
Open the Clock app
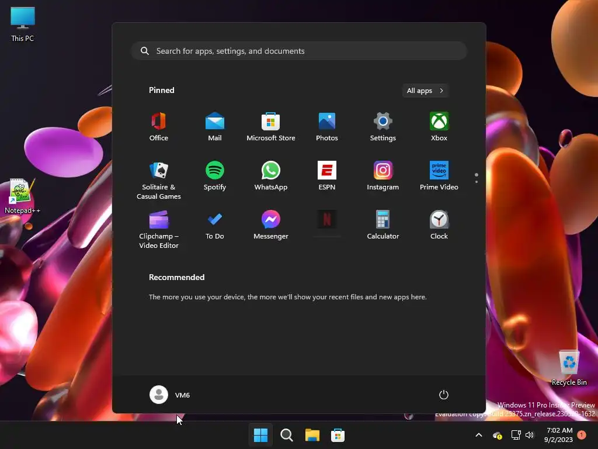pos(439,226)
